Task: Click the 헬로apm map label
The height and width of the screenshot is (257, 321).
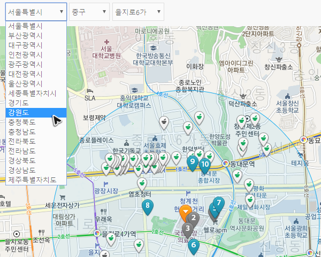Action: tap(215, 230)
